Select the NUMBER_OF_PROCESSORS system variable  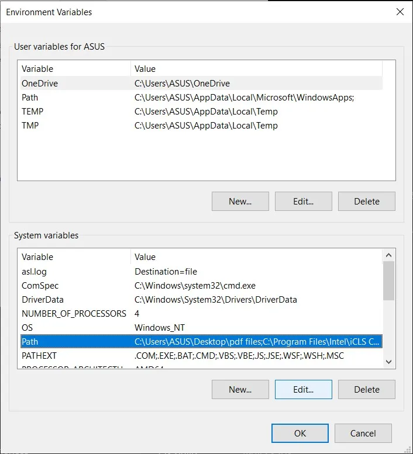click(74, 314)
